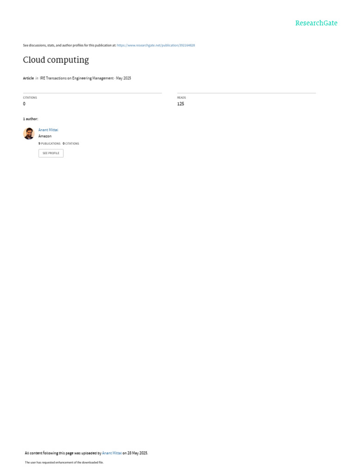Click the SEE PROFILE button
Viewport: 355px width, 474px height.
(51, 153)
